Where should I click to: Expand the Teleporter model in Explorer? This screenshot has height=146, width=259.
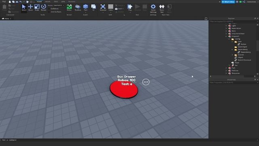[226, 73]
